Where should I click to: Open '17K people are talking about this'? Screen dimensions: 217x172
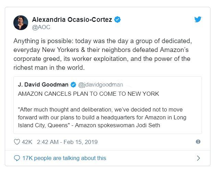coord(64,158)
